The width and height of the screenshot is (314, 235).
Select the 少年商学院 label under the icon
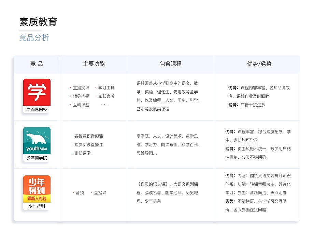37,158
